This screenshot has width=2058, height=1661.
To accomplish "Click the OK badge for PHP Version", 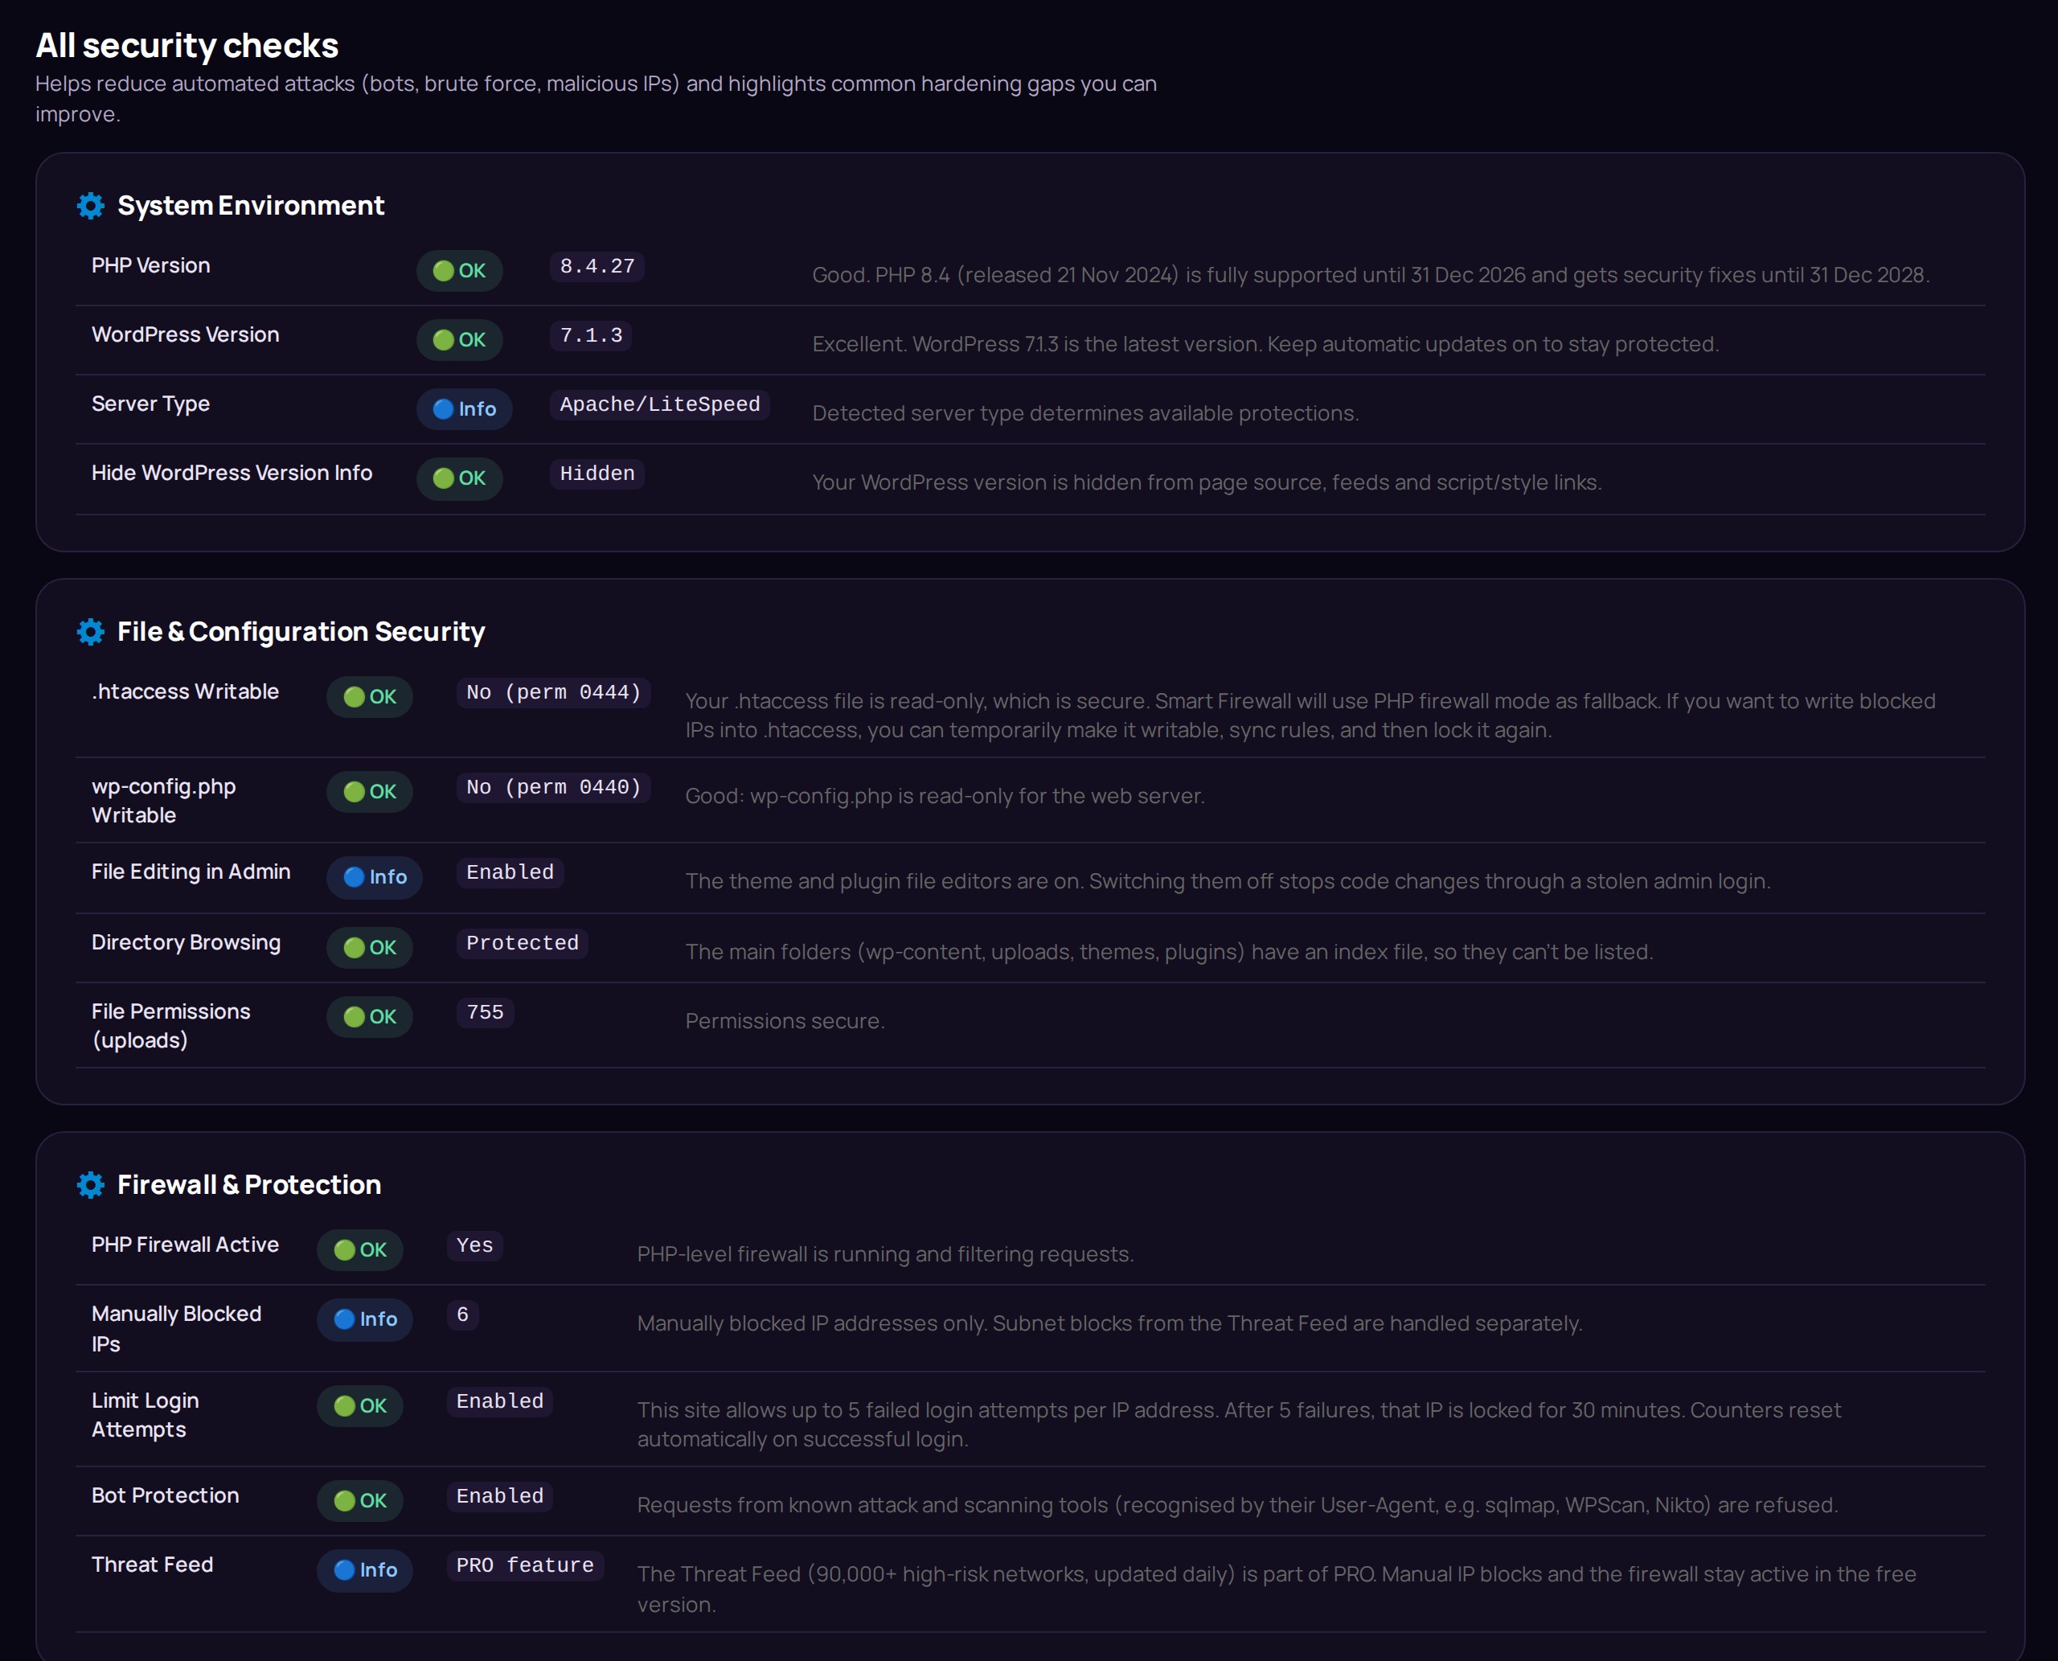I will pos(459,271).
